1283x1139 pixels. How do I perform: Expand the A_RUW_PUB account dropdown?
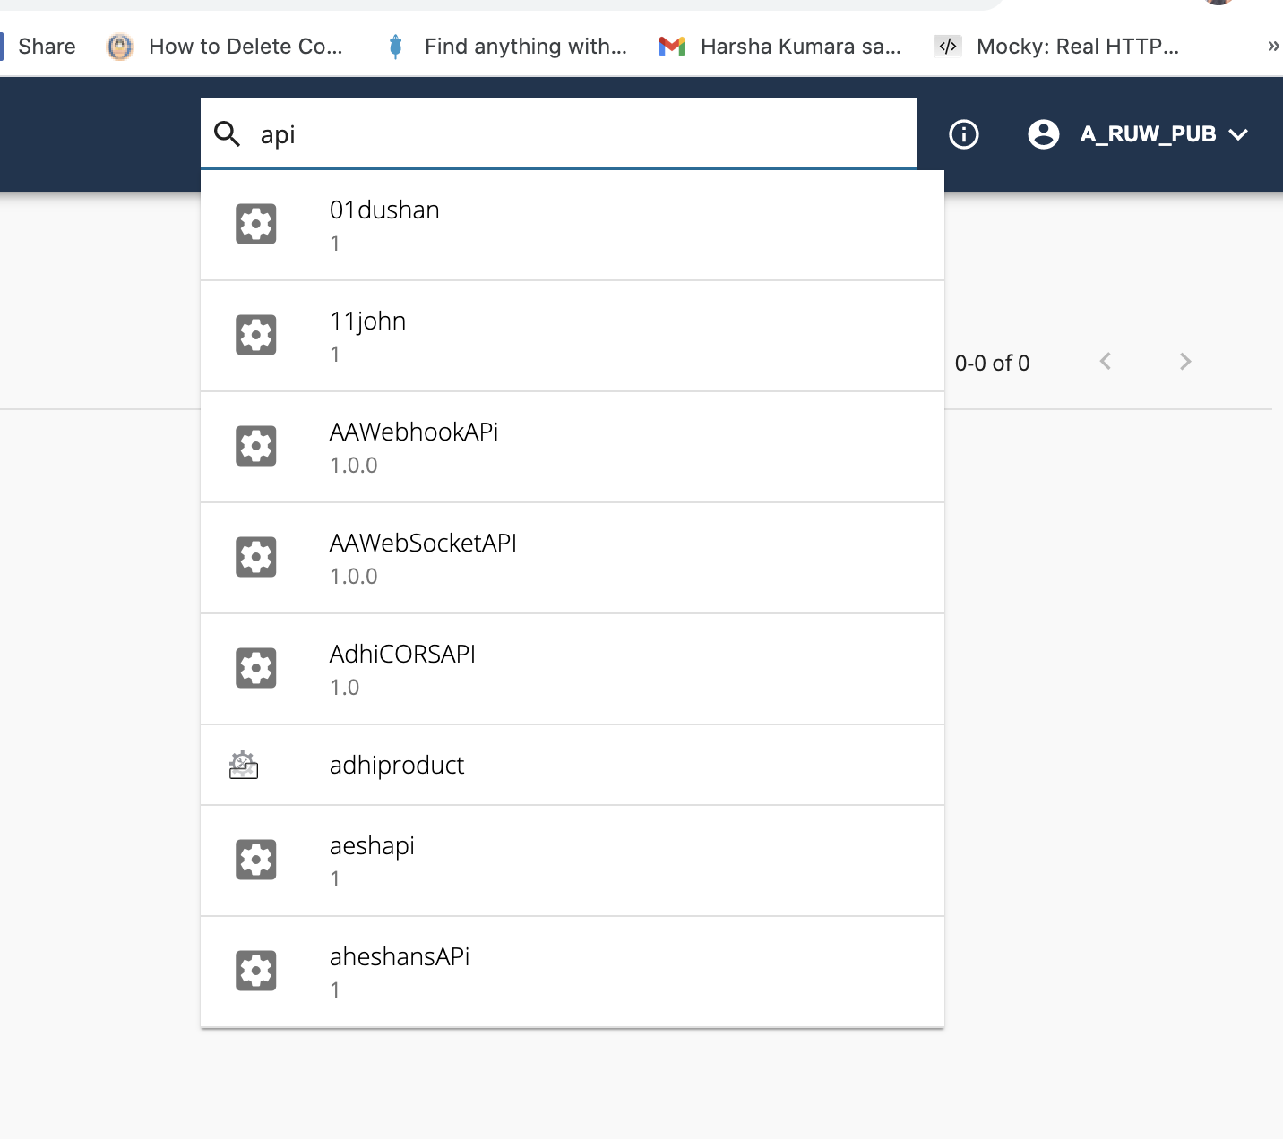click(x=1241, y=134)
